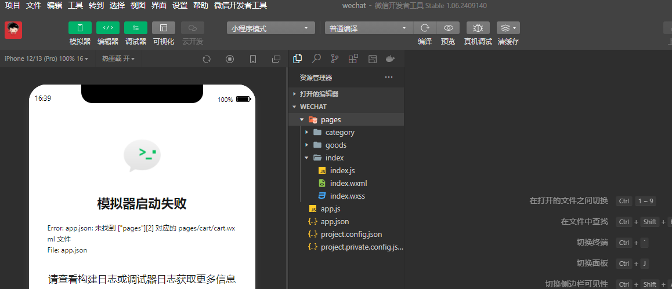Image resolution: width=672 pixels, height=289 pixels.
Task: Click the 真机调试 label
Action: pyautogui.click(x=478, y=42)
